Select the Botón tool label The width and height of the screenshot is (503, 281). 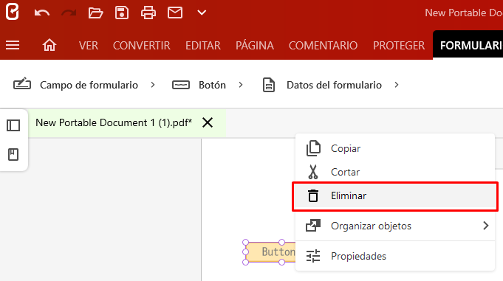tap(213, 85)
